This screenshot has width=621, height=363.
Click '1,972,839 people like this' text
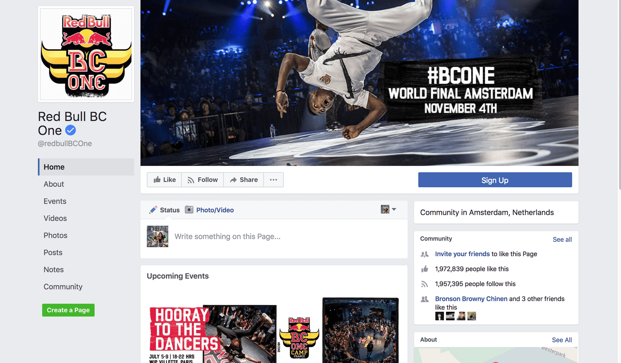(x=472, y=269)
